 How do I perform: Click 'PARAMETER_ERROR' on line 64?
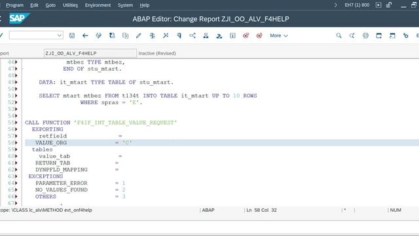[x=62, y=183]
